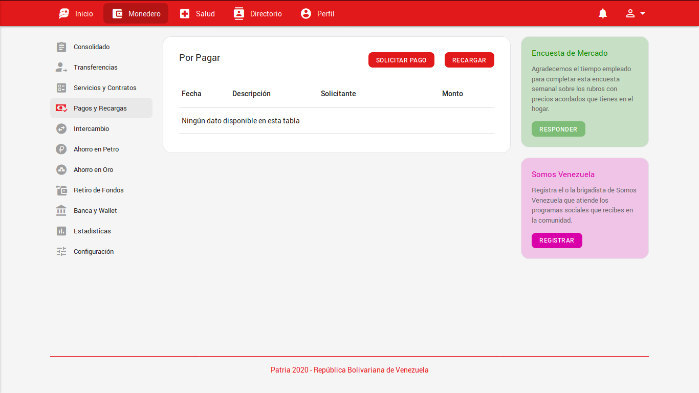Viewport: 699px width, 393px height.
Task: Click the notifications bell icon
Action: coord(603,14)
